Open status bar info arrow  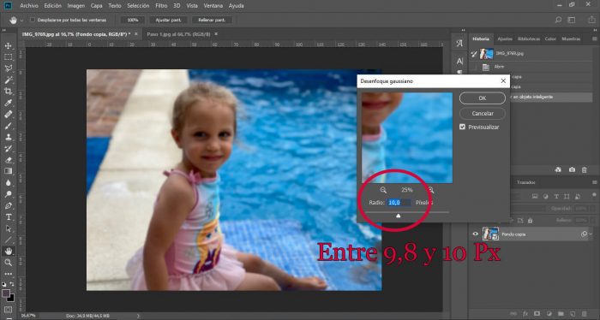coord(138,316)
